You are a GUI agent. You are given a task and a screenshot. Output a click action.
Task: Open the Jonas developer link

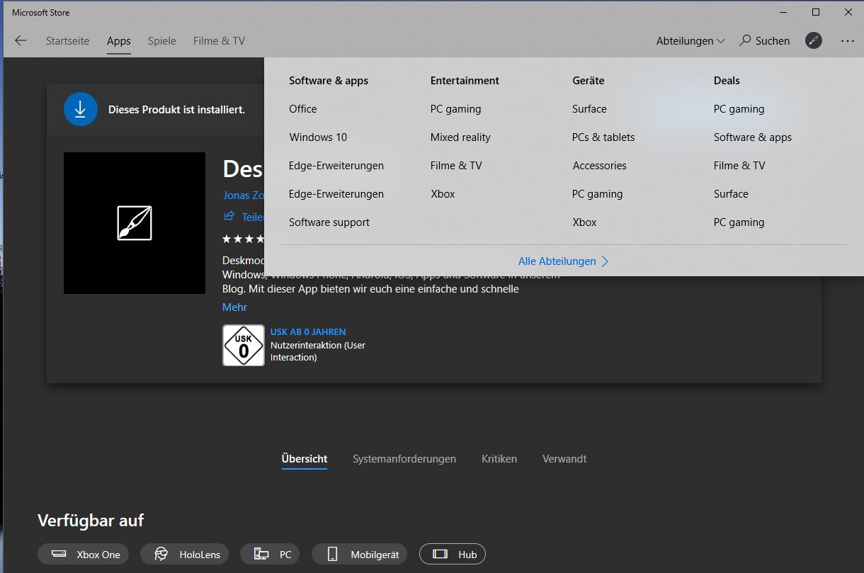coord(243,195)
